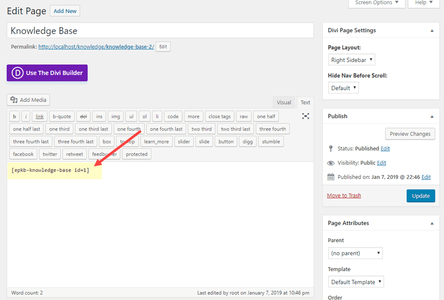The width and height of the screenshot is (444, 300).
Task: Insert an image via the img quicktag
Action: pyautogui.click(x=115, y=116)
